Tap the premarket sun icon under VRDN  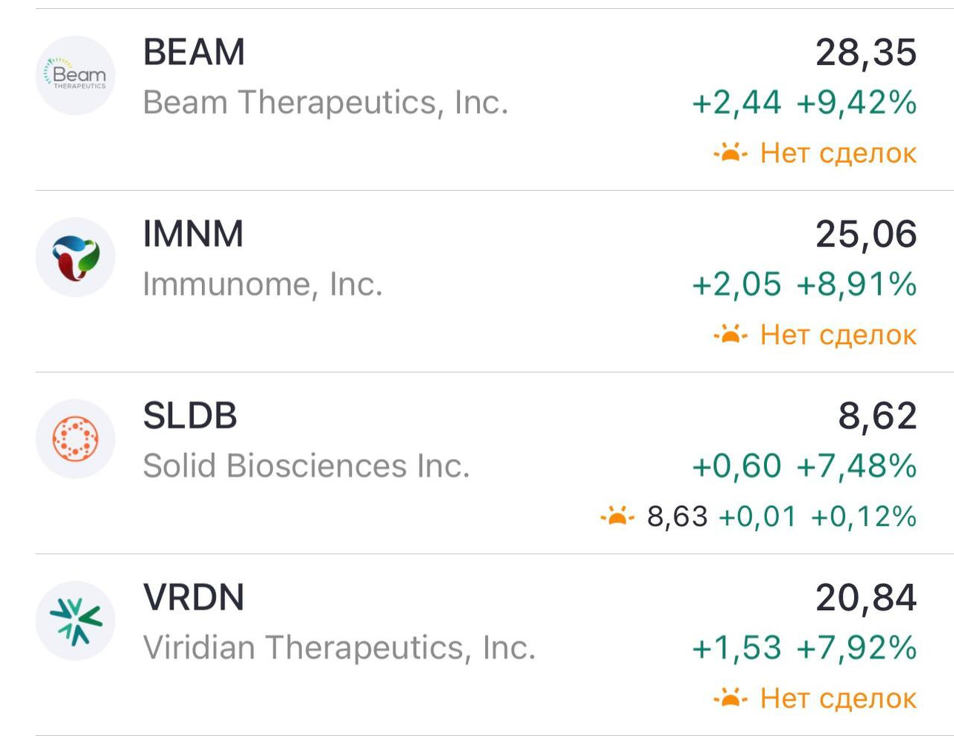[730, 698]
